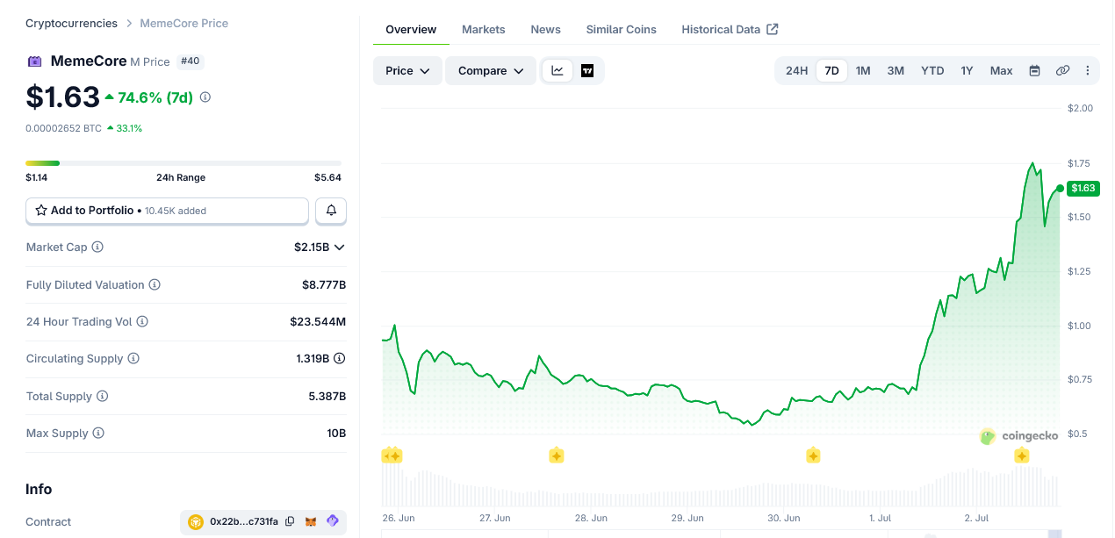Image resolution: width=1115 pixels, height=538 pixels.
Task: Open info icon beside 7d percentage
Action: pyautogui.click(x=205, y=97)
